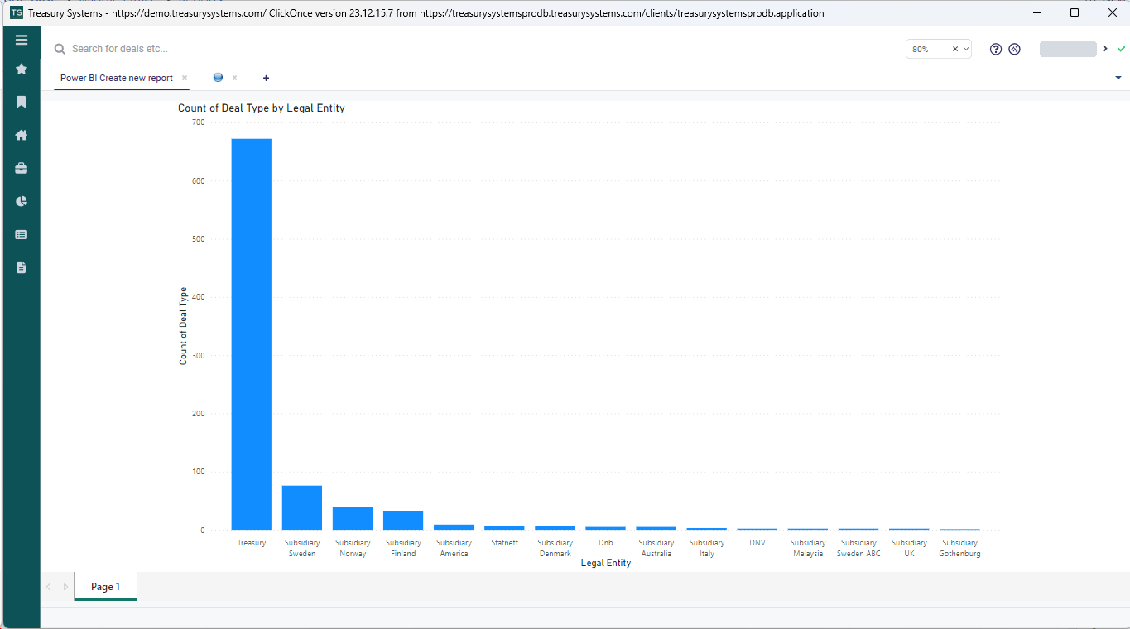Close the globe icon tab

point(234,78)
